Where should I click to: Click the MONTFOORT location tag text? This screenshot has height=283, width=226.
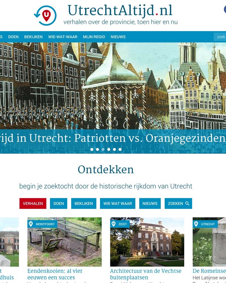[45, 224]
